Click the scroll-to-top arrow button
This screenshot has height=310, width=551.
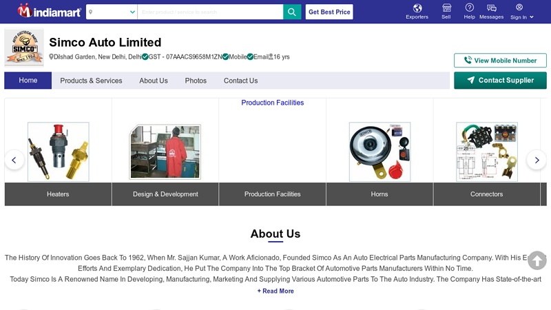click(537, 260)
